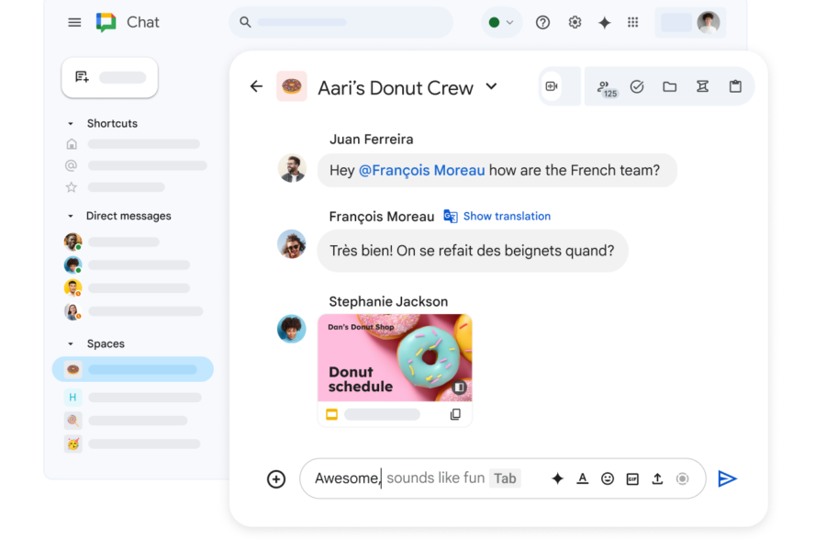Open the second direct message avatar
This screenshot has height=551, width=826.
point(73,264)
